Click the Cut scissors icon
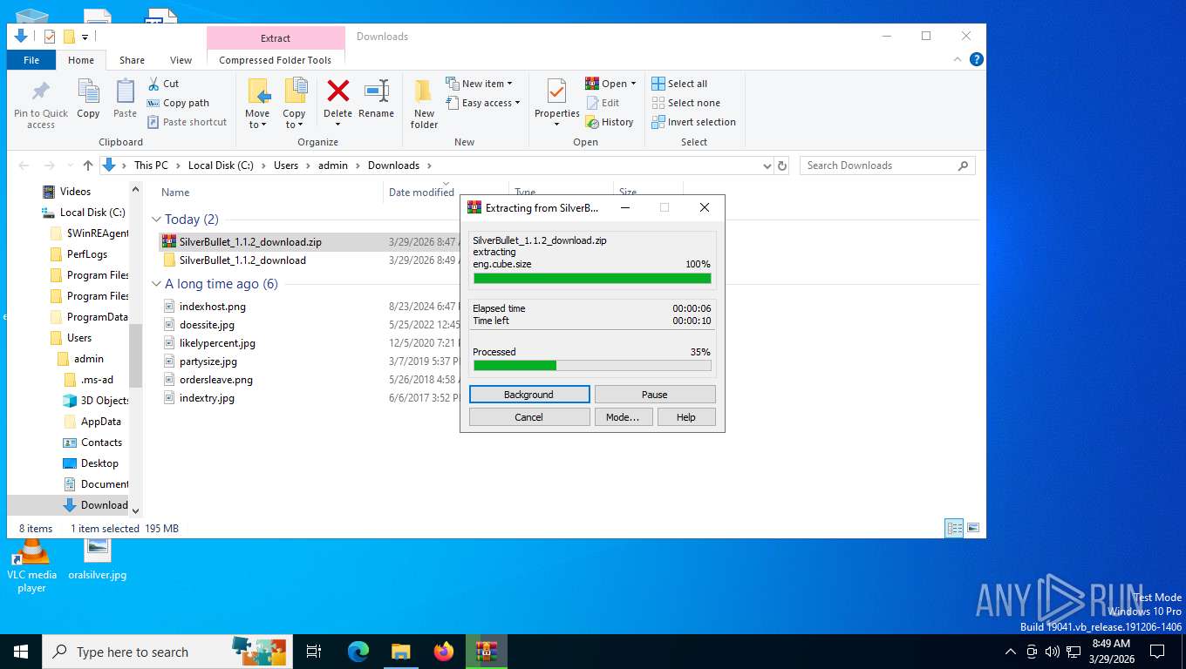The height and width of the screenshot is (669, 1186). click(x=153, y=84)
